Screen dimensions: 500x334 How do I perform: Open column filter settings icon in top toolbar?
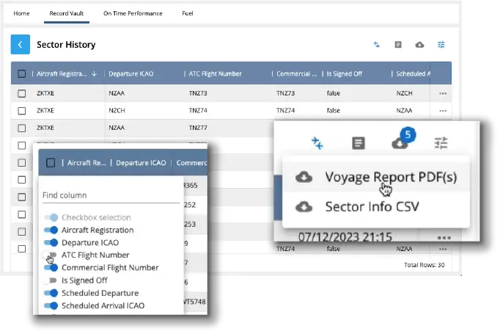click(441, 45)
